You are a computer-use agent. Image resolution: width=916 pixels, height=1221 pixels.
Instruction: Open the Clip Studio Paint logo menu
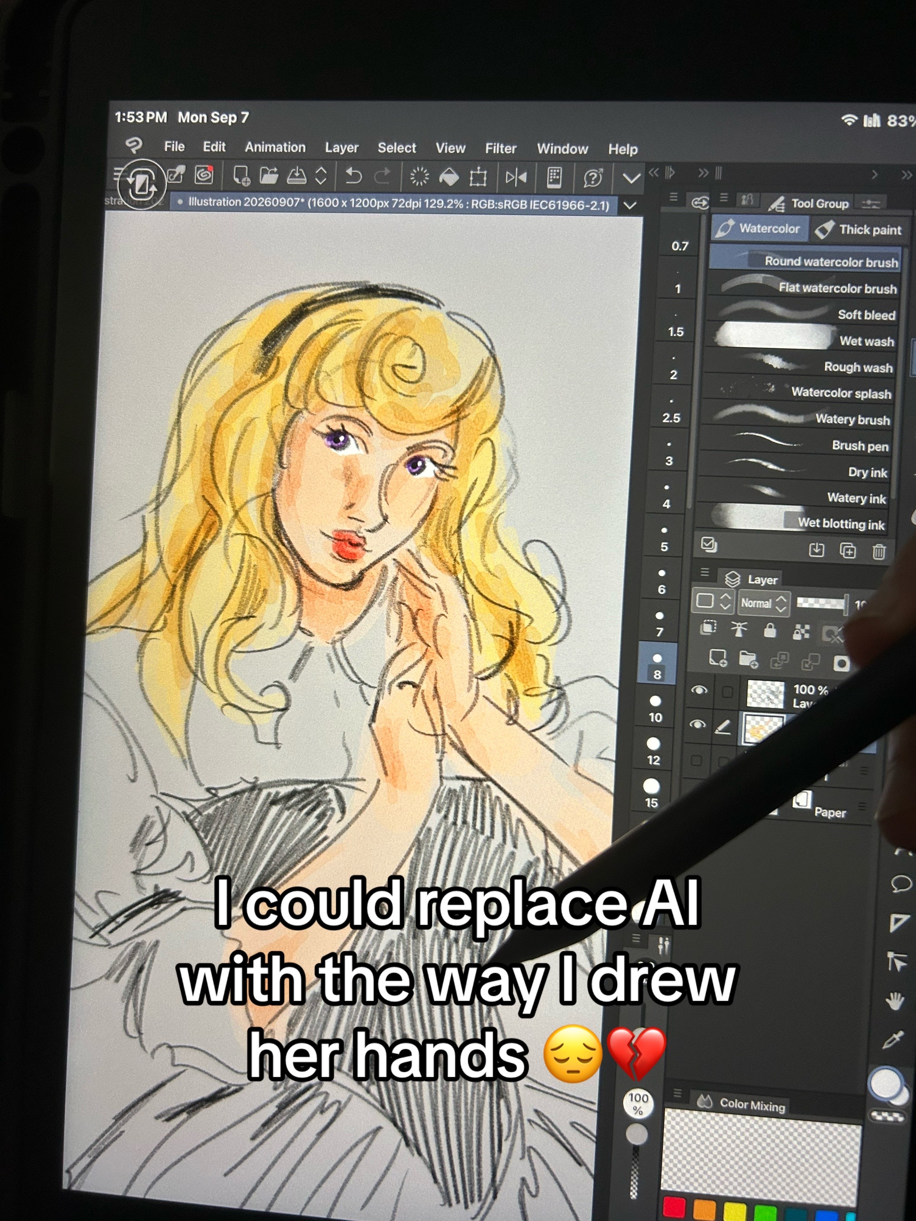coord(134,145)
